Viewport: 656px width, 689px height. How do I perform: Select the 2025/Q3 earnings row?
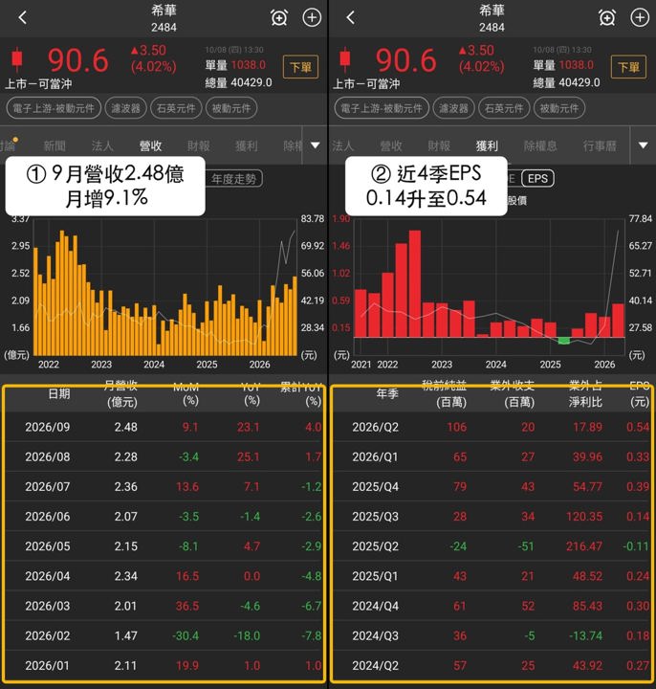tap(492, 517)
